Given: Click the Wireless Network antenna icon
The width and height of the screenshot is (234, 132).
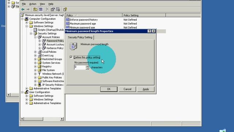Looking at the screenshot, I should pos(39,74).
